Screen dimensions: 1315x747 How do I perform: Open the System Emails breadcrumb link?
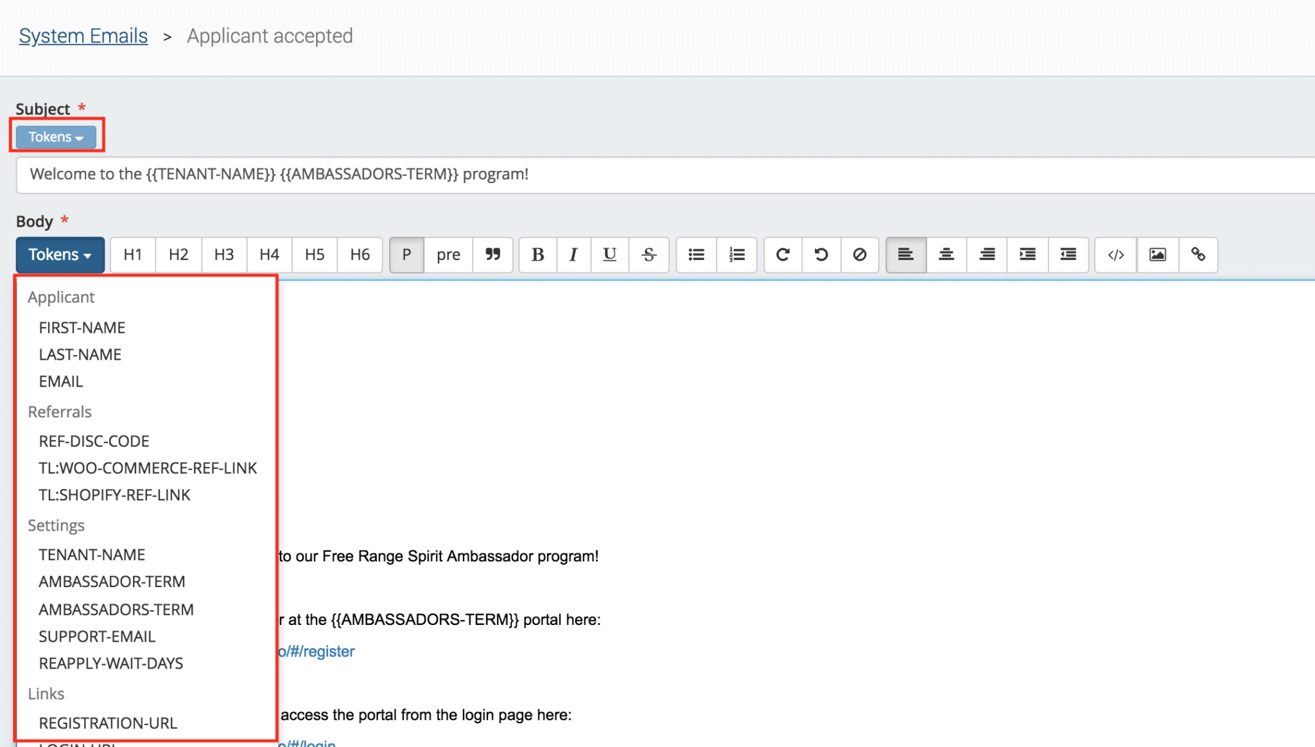click(x=83, y=36)
